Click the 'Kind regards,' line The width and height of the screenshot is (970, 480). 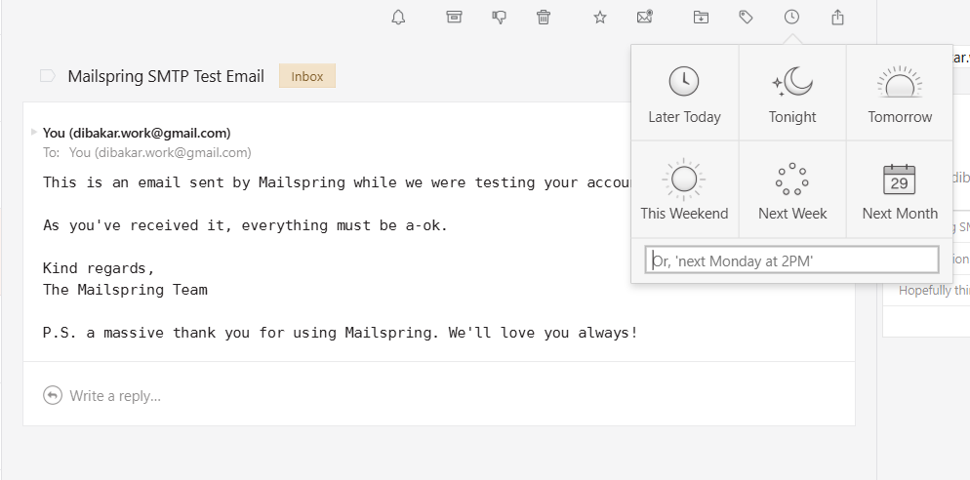pyautogui.click(x=99, y=268)
